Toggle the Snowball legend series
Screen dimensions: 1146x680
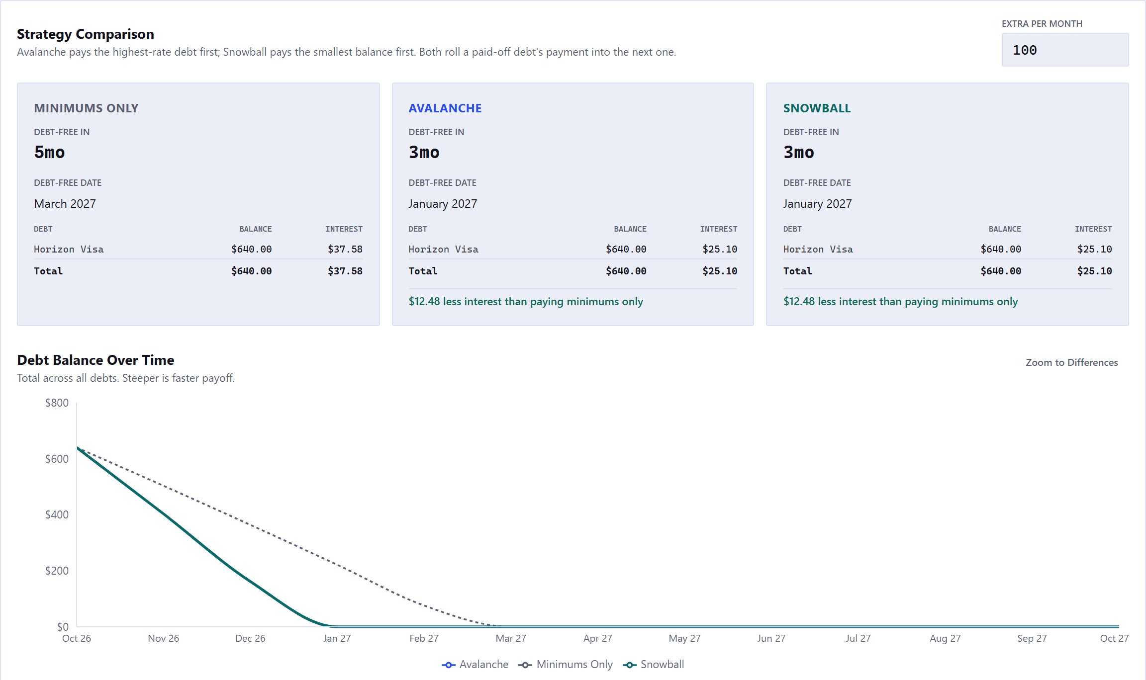(653, 665)
